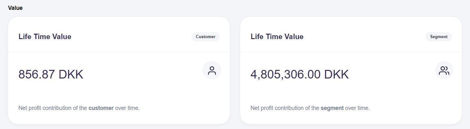470x129 pixels.
Task: Click the Value section heading
Action: [x=15, y=8]
